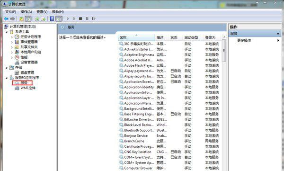
Task: Collapse the 存储 tree node
Action: [7, 68]
